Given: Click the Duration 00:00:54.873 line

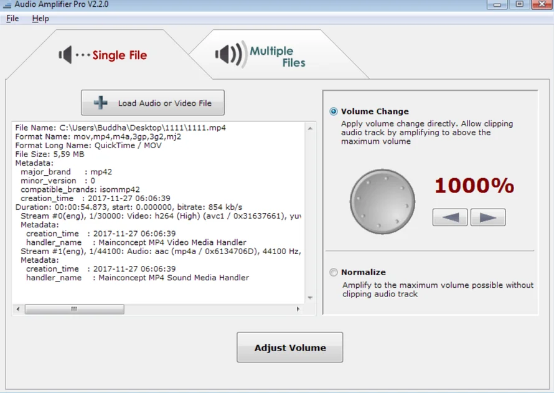Looking at the screenshot, I should pyautogui.click(x=129, y=207).
